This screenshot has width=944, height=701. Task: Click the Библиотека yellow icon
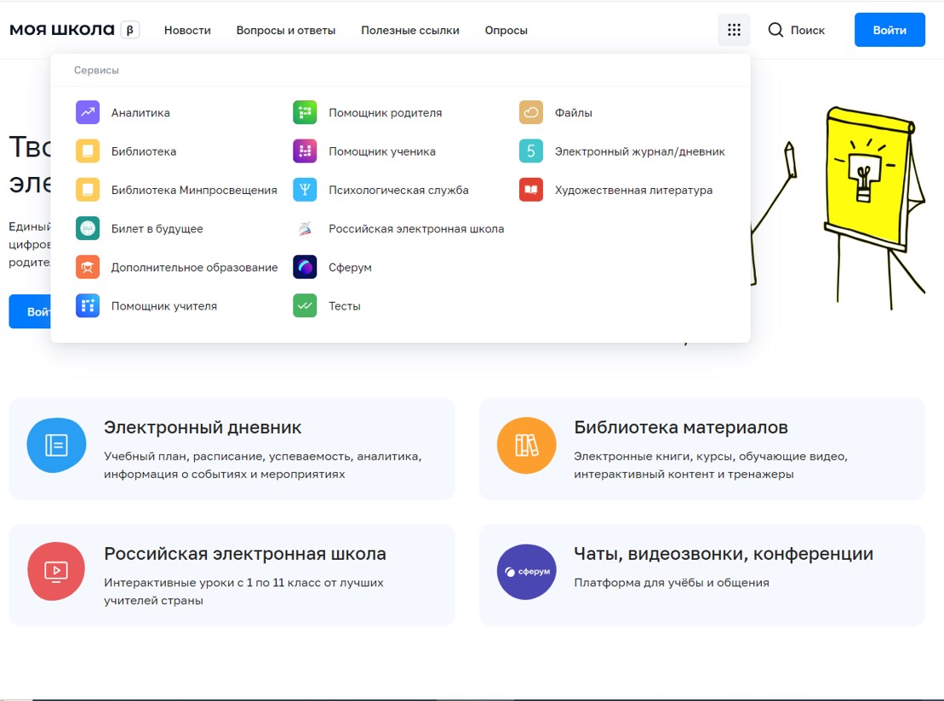click(88, 151)
